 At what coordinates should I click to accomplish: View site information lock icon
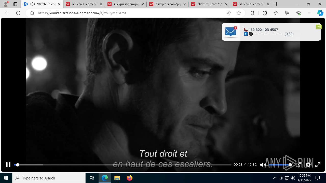click(x=32, y=13)
